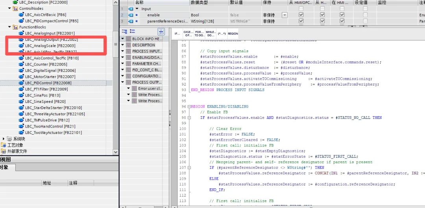Insert WHILE... DO... loop from toolbar
425x208 pixels.
point(210,34)
